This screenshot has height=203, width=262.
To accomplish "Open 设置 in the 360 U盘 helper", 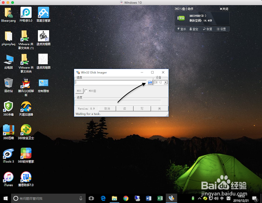I will (221, 29).
